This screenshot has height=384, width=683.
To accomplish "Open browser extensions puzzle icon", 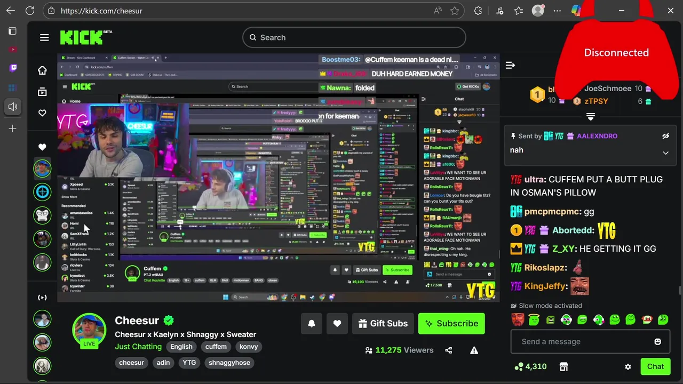I will tap(478, 11).
